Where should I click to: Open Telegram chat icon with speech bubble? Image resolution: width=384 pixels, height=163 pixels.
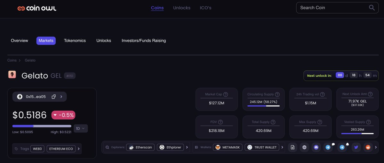(328, 147)
